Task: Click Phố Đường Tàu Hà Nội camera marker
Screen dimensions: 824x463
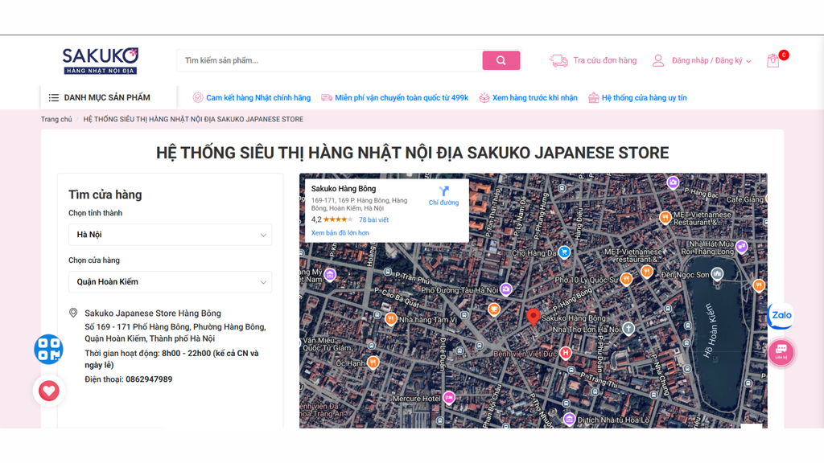Action: pos(505,289)
